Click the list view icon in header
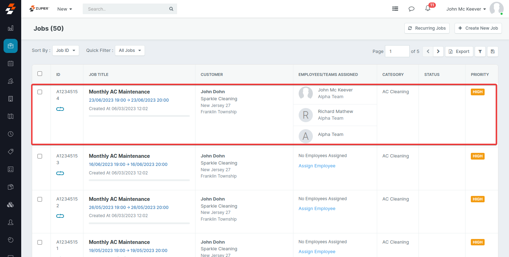 (395, 9)
